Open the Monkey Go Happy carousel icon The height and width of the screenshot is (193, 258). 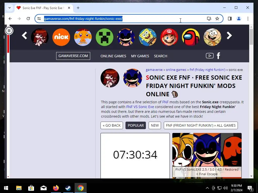pyautogui.click(x=83, y=37)
